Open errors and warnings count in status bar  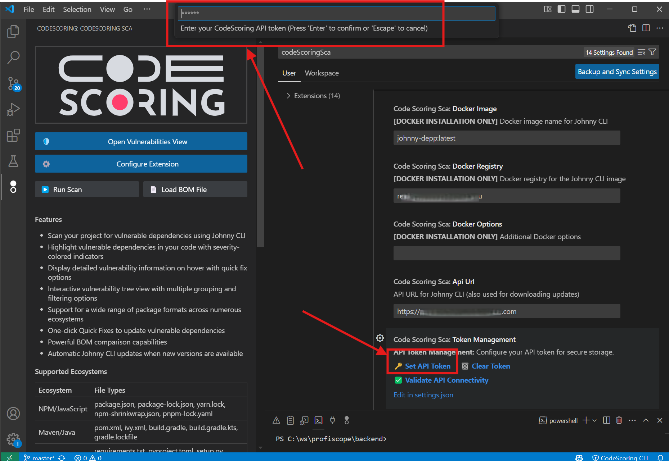click(88, 457)
